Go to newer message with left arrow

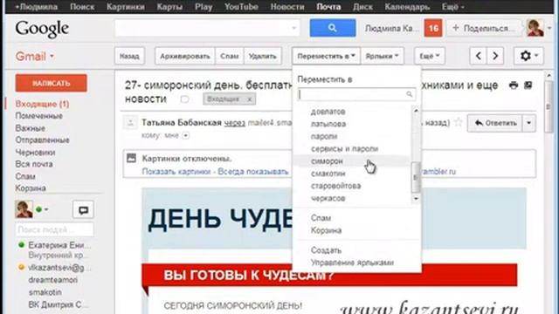[x=479, y=56]
